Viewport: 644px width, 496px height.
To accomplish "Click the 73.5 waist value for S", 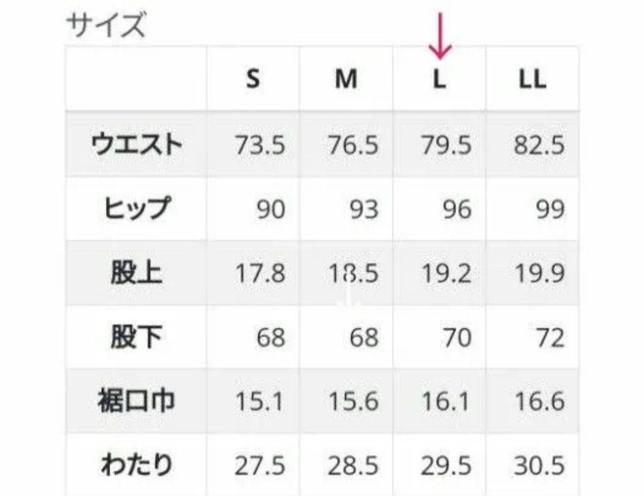I will point(260,145).
